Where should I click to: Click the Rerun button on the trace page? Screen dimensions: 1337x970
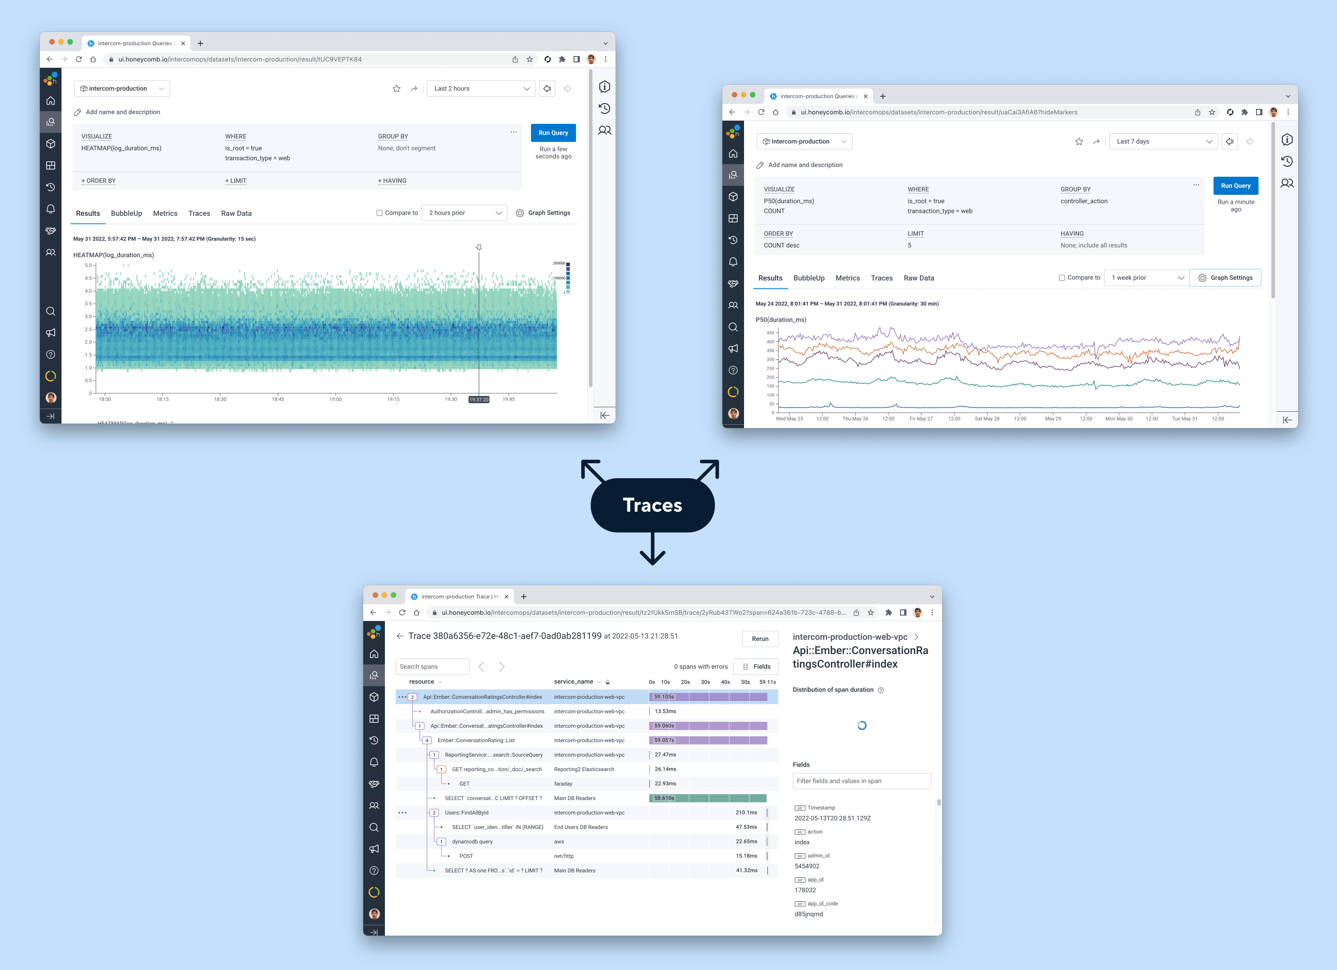(759, 639)
